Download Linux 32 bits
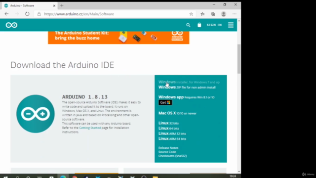Viewport: 316px width, 178px height. 168,123
